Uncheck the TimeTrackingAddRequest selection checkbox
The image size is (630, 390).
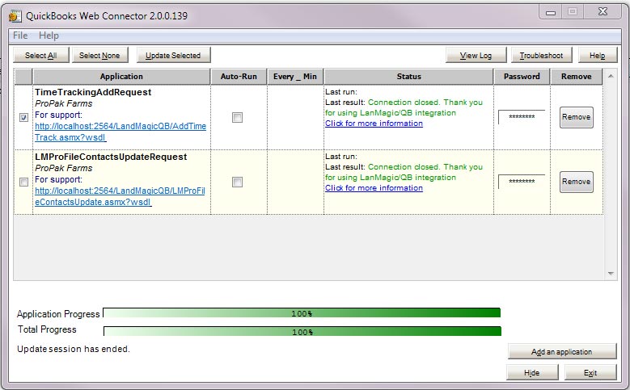23,118
